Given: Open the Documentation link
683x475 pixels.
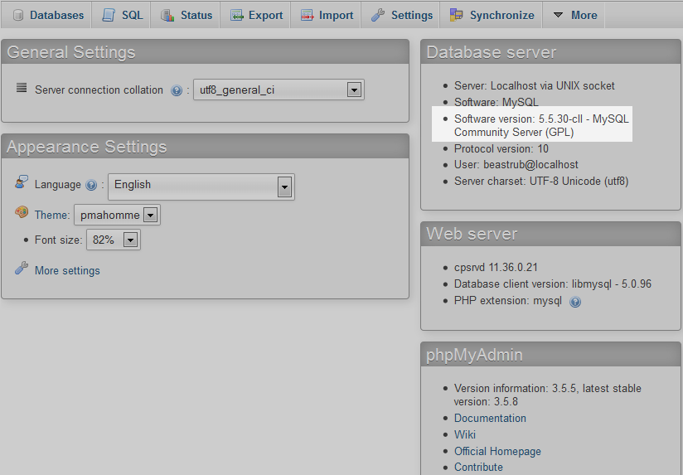Looking at the screenshot, I should click(x=490, y=418).
